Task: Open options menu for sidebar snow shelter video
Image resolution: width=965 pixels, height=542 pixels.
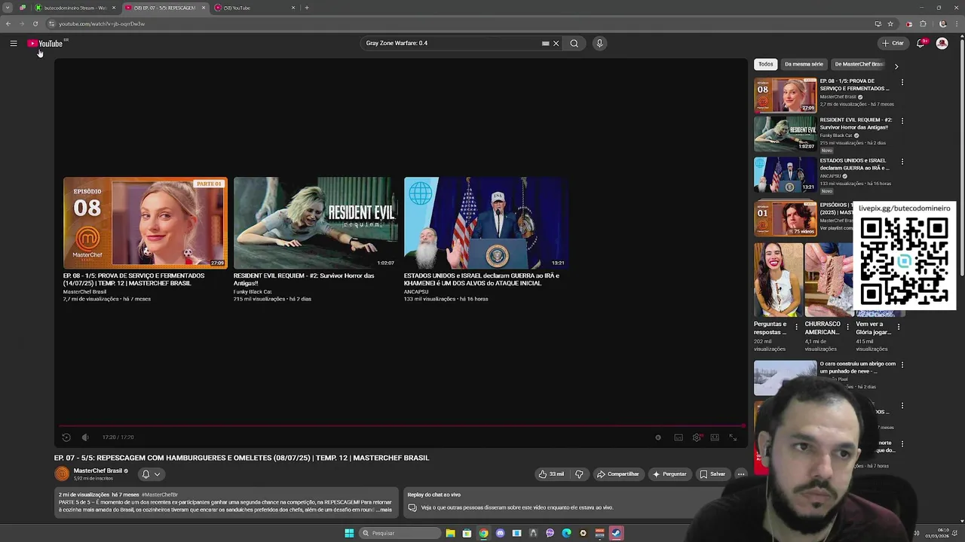Action: coord(902,365)
